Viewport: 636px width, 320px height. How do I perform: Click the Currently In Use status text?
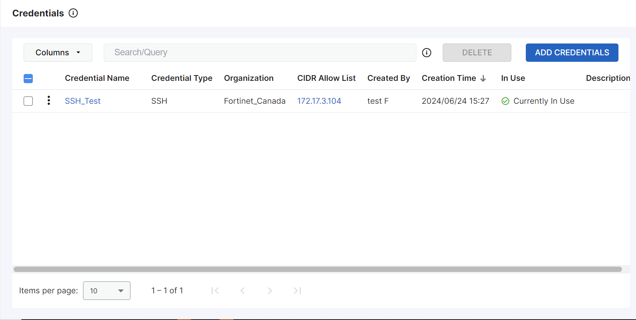544,101
